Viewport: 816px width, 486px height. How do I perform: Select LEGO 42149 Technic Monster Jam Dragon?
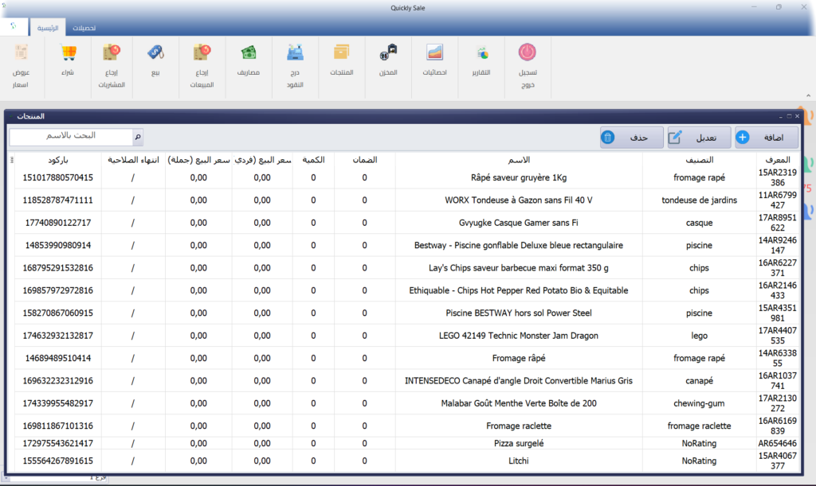point(407,336)
